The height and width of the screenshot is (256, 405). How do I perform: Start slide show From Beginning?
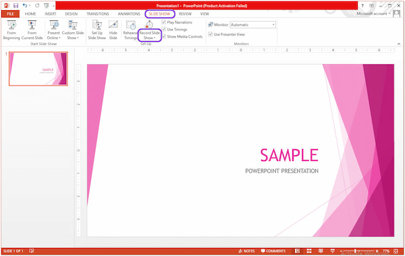point(11,30)
